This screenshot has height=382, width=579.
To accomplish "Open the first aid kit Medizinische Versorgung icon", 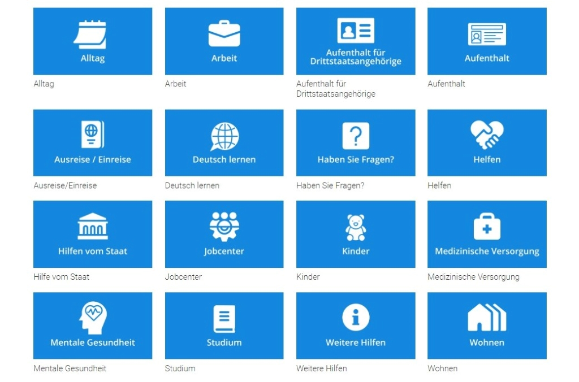I will pyautogui.click(x=487, y=227).
